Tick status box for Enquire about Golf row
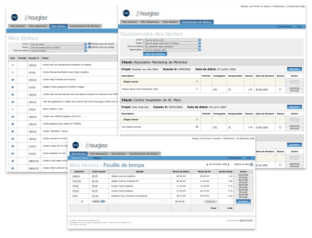The image size is (312, 238). [x=280, y=90]
